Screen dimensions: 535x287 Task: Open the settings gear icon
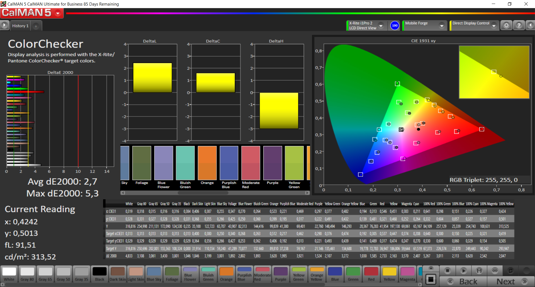(506, 25)
